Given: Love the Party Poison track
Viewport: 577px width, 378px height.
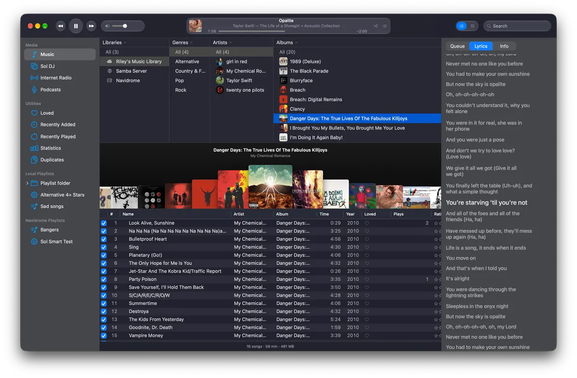Looking at the screenshot, I should (367, 279).
